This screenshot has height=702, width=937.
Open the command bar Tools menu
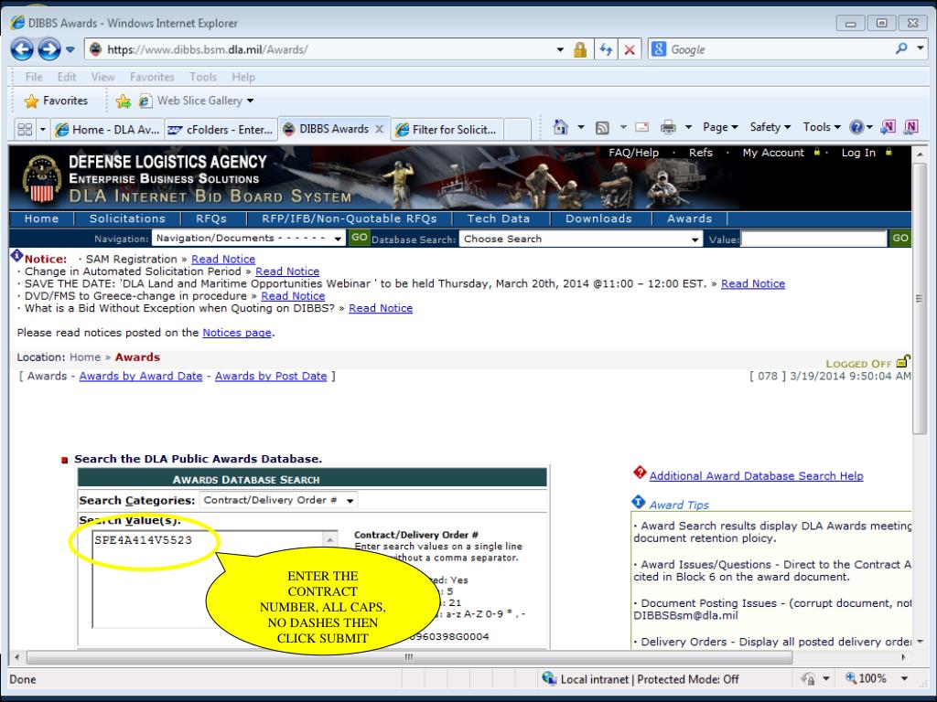coord(822,126)
